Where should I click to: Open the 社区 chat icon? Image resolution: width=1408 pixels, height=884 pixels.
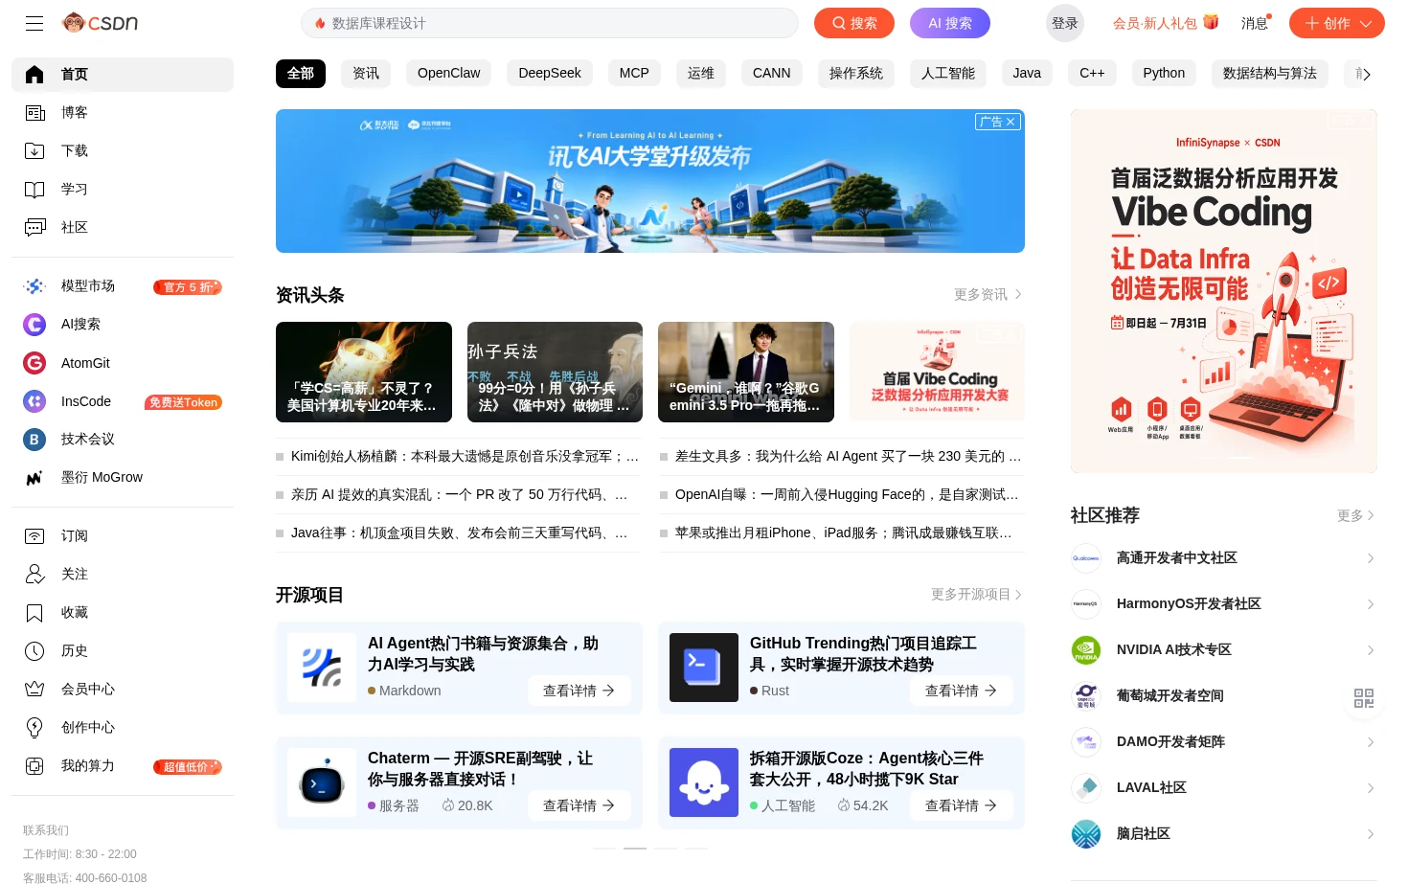point(34,228)
